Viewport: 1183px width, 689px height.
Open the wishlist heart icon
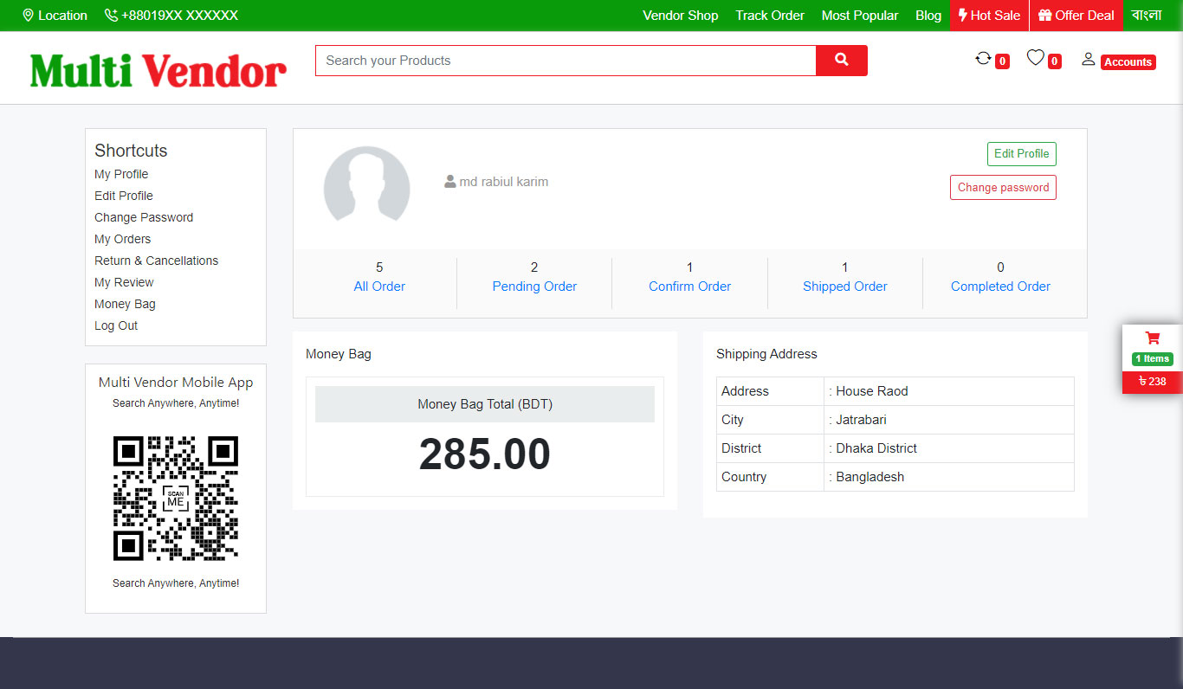click(1035, 58)
